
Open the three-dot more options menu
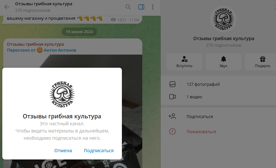pos(152,7)
